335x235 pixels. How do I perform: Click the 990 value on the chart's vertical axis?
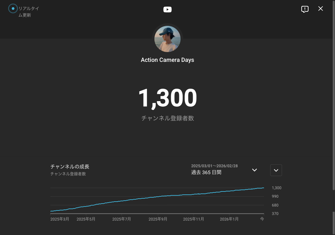275,196
